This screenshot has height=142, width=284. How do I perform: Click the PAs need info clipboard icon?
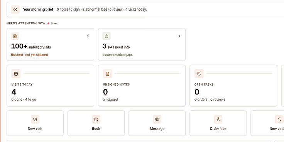(106, 36)
